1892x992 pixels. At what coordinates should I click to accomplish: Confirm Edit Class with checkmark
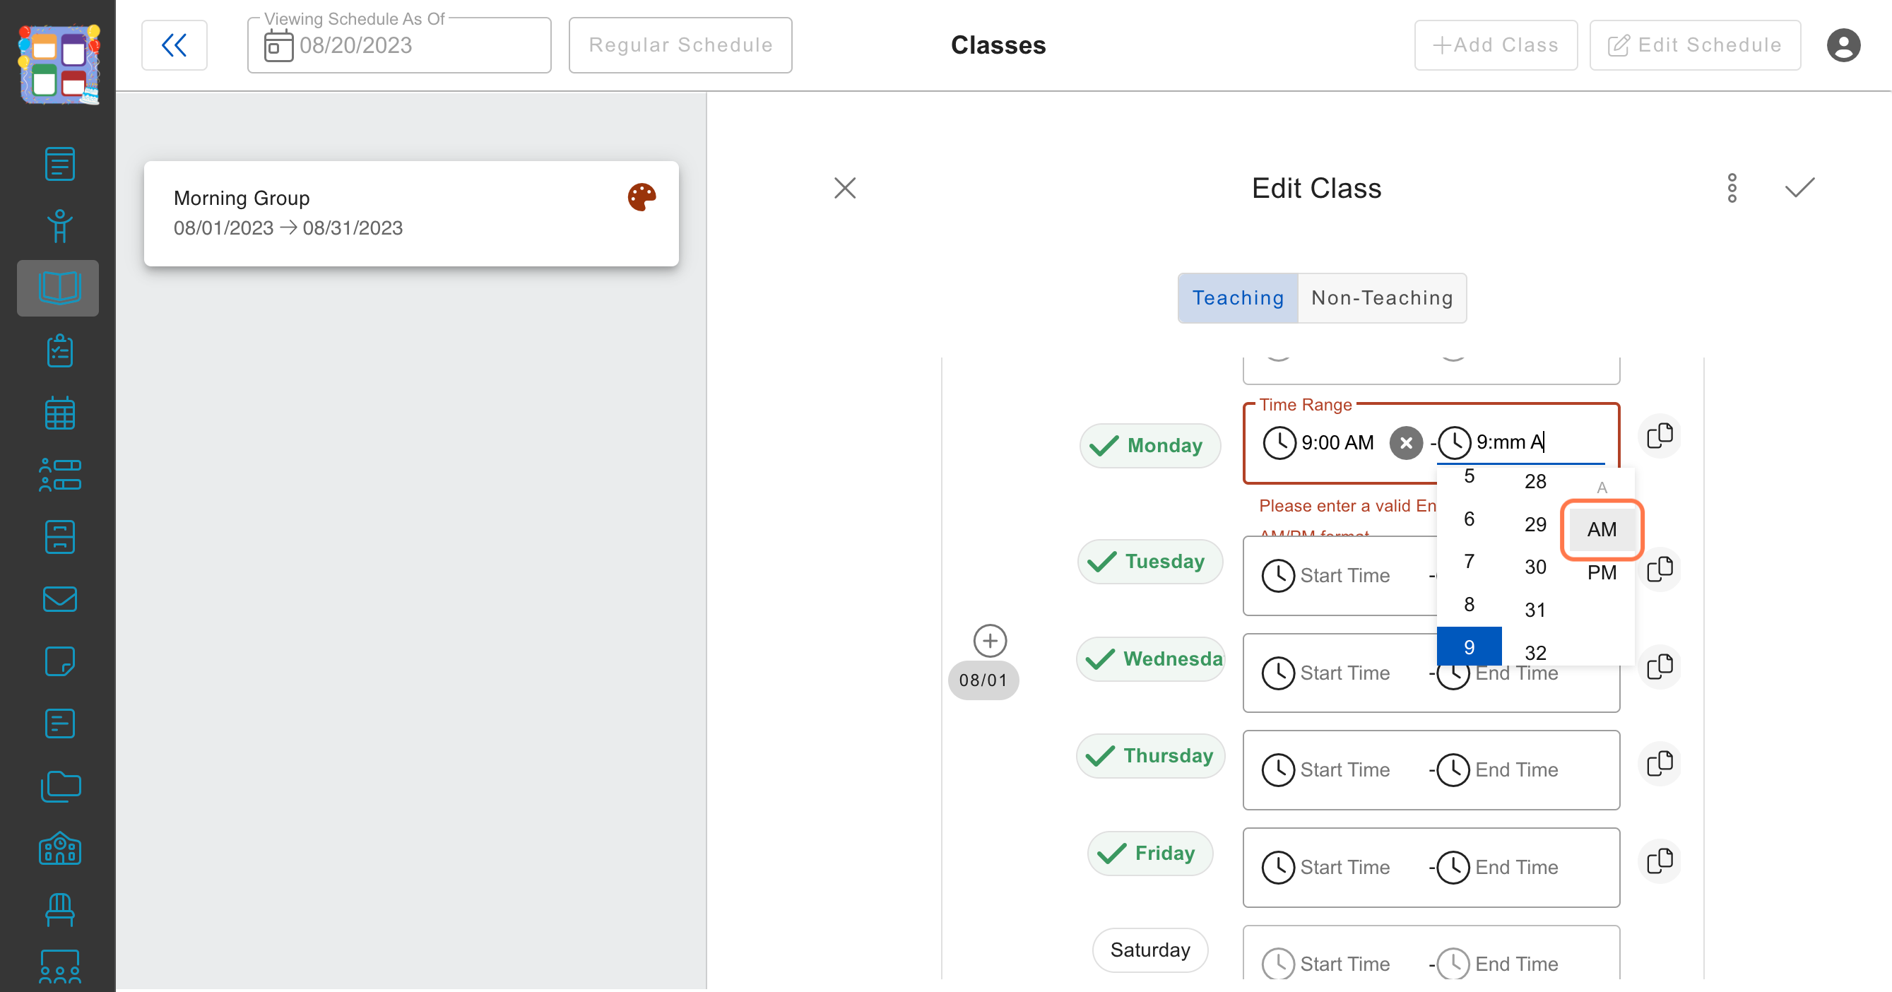[x=1799, y=188]
